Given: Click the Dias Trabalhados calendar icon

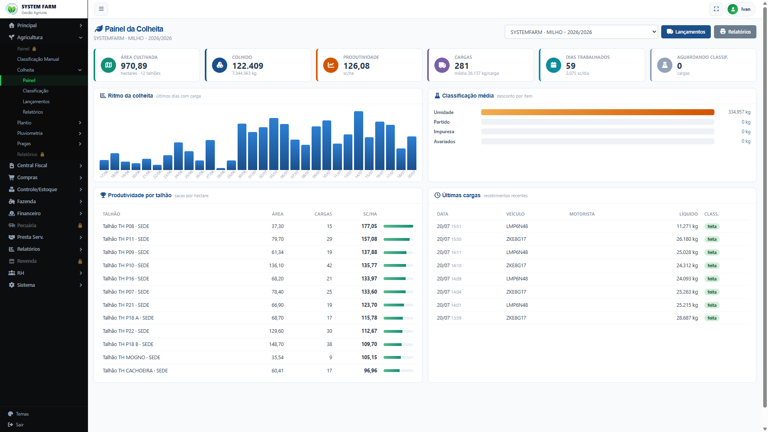Looking at the screenshot, I should 553,65.
